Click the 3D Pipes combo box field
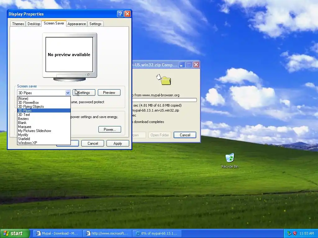 [x=43, y=93]
